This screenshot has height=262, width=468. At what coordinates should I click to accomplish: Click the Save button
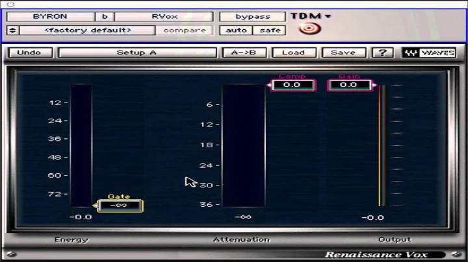click(344, 53)
